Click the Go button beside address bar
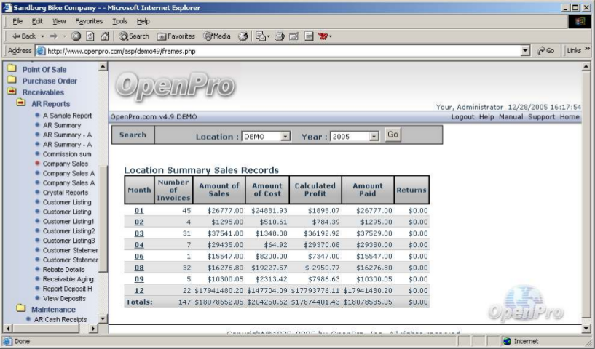The image size is (595, 349). point(546,51)
